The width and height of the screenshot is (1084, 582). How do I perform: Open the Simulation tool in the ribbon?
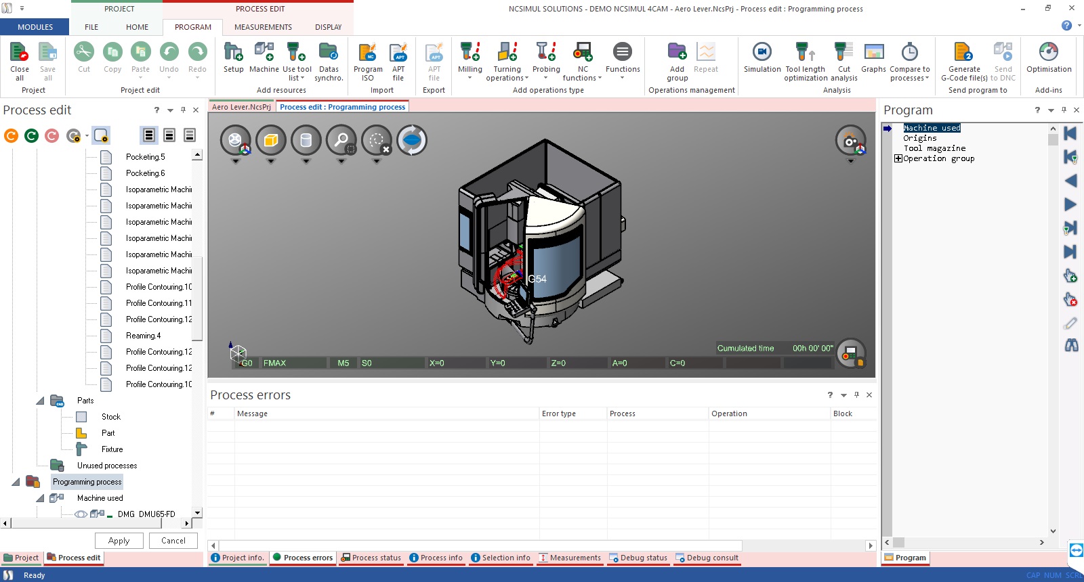762,58
